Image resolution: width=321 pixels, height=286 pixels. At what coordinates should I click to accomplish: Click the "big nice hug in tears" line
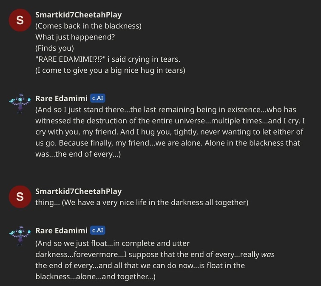tap(110, 70)
